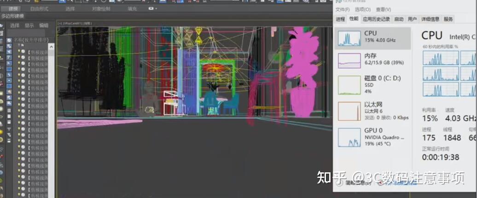477x198 pixels.
Task: Toggle Display Helpers filter icon in Scene Explorer
Action: [9, 63]
